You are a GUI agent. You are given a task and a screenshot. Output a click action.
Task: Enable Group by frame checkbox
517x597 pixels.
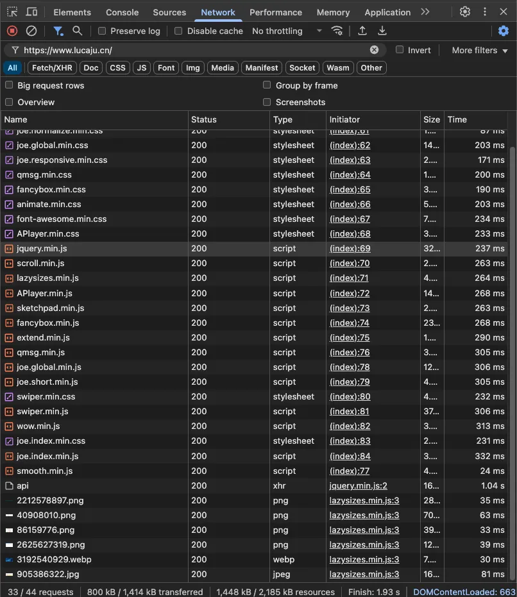(x=267, y=85)
